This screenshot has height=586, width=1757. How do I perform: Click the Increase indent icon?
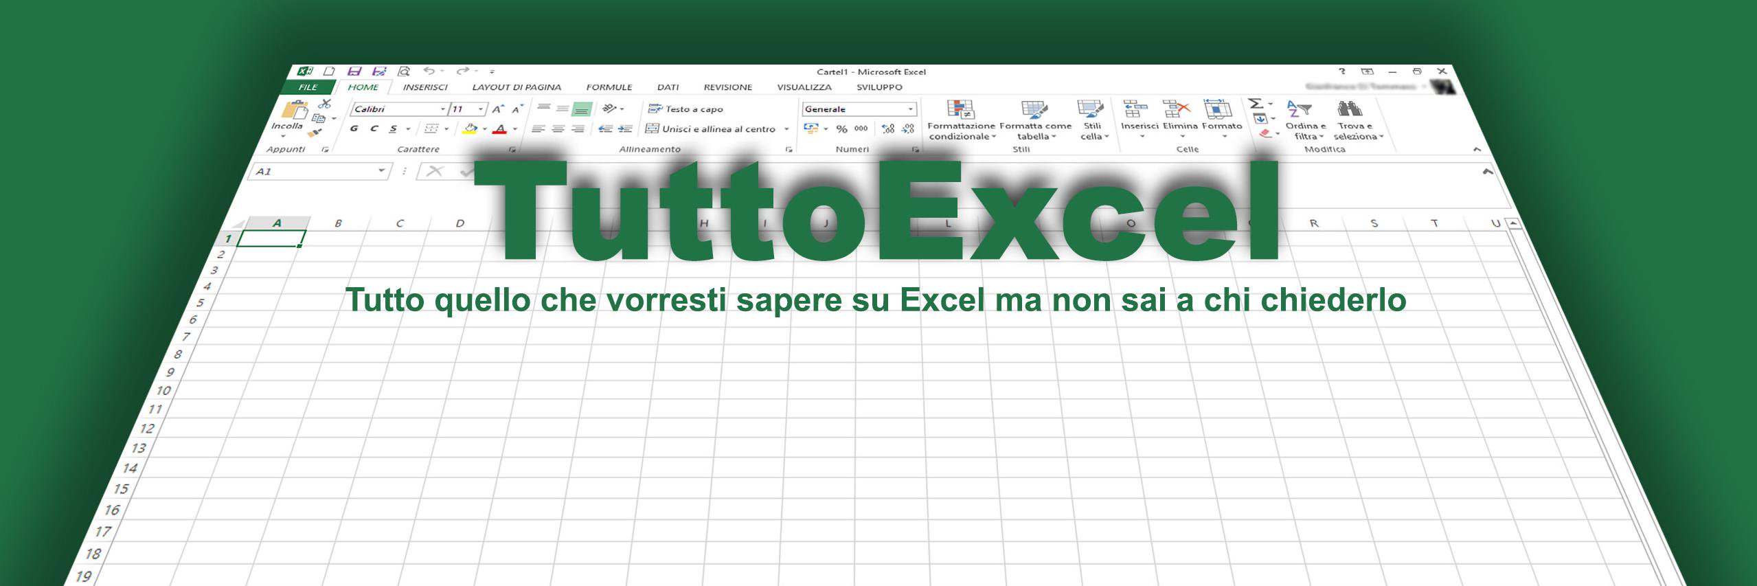point(625,128)
